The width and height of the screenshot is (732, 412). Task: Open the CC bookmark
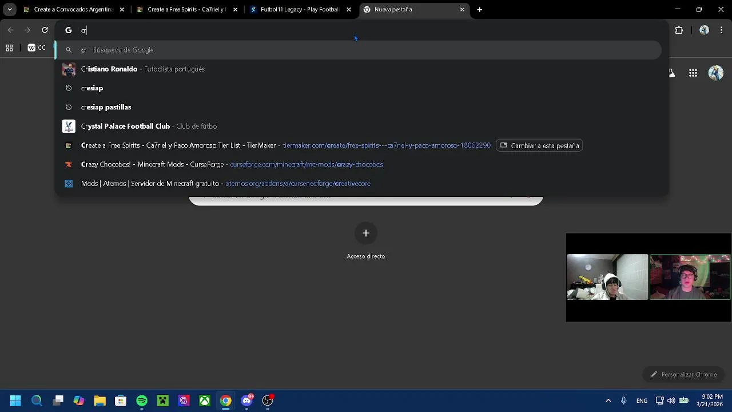click(37, 48)
